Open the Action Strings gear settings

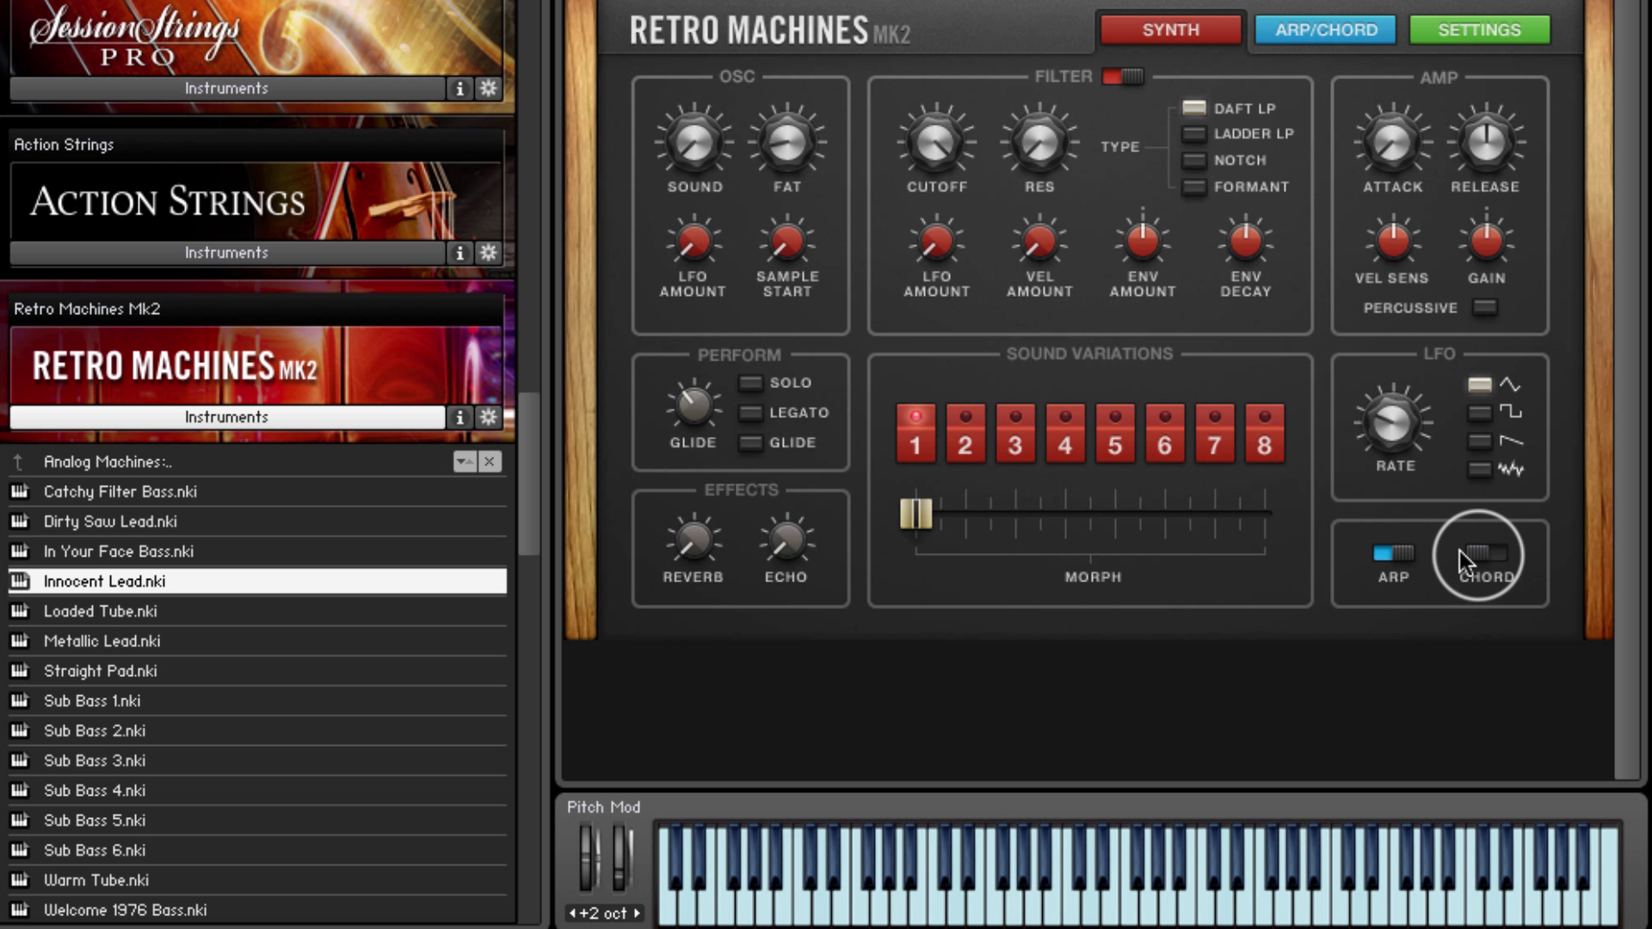[489, 253]
